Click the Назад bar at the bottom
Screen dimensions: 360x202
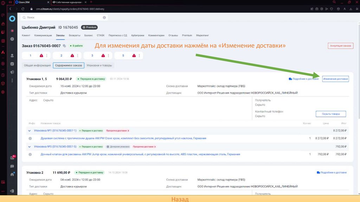[180, 199]
